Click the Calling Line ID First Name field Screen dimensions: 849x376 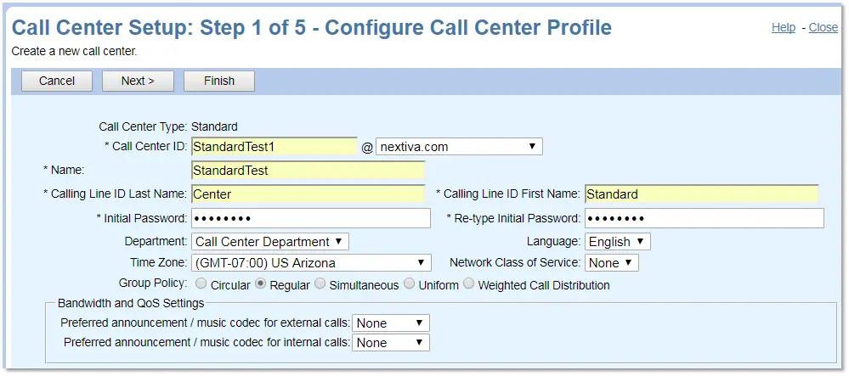click(x=702, y=194)
